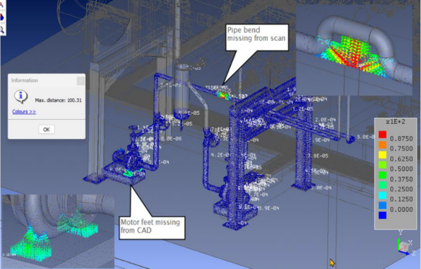This screenshot has width=421, height=269.
Task: Click the Max. distance: 100.31 text
Action: point(58,100)
